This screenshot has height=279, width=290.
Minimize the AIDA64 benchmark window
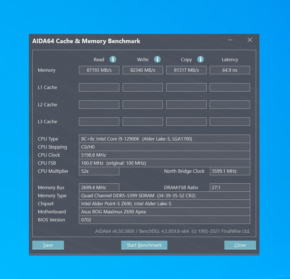tap(230, 40)
